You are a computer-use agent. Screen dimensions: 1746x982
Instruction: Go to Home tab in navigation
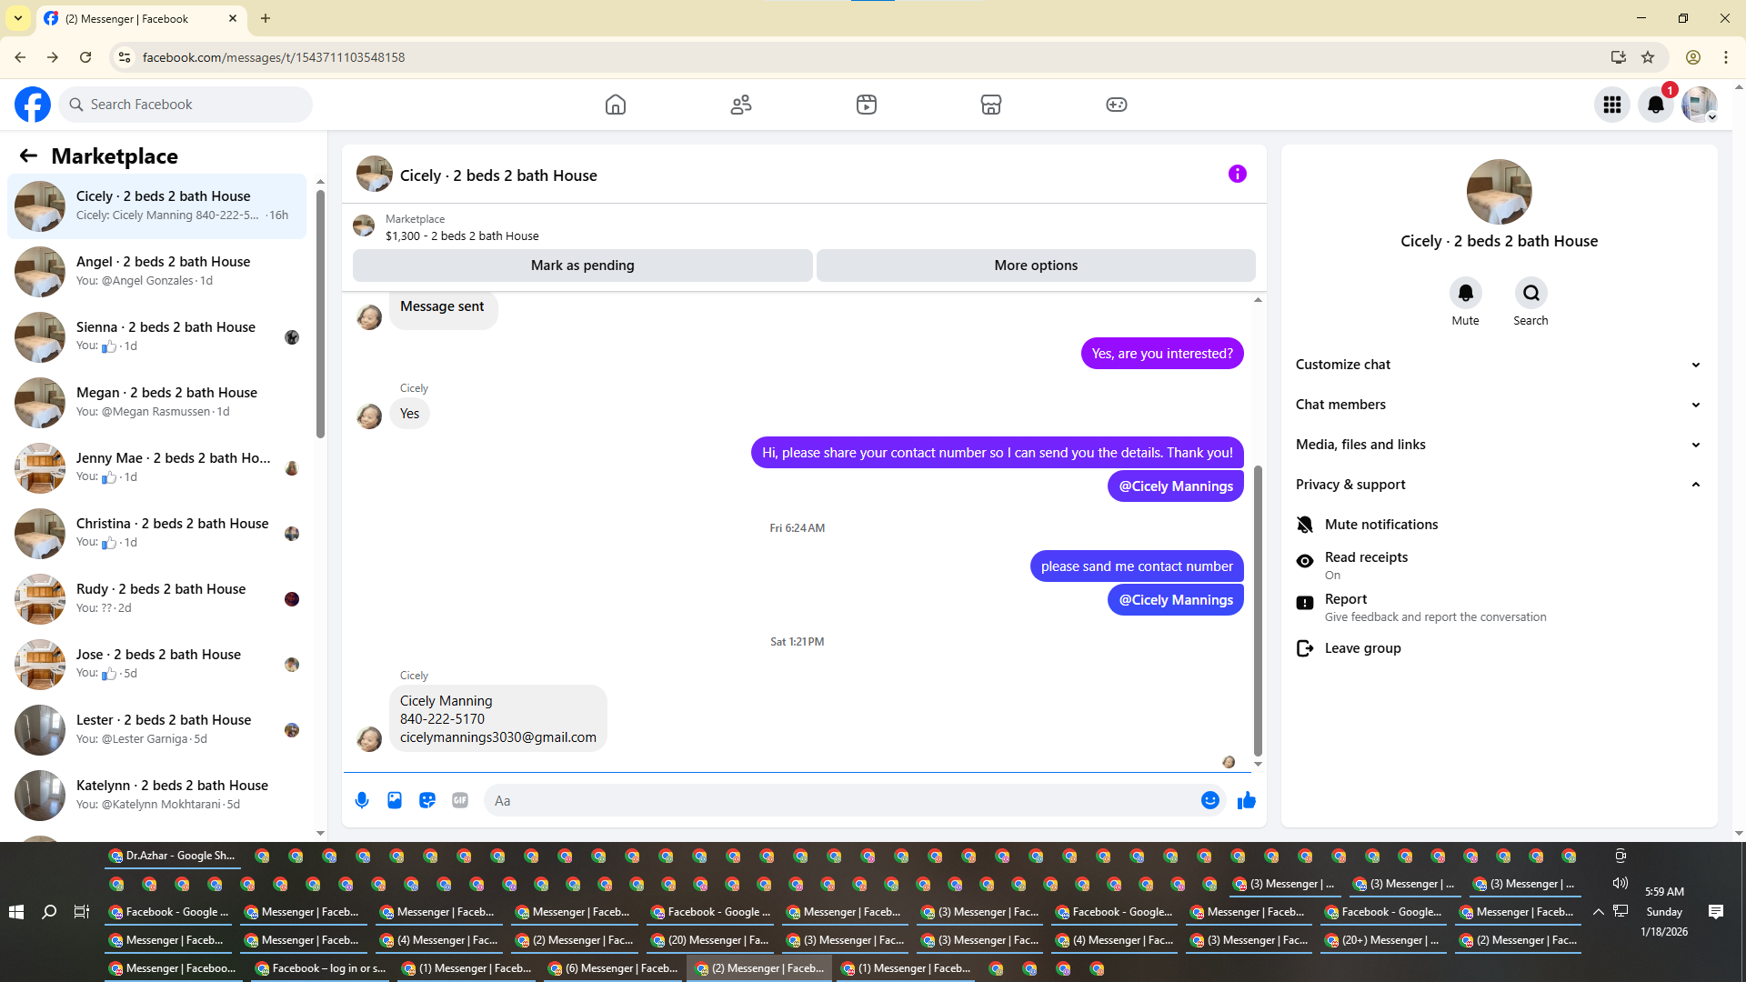616,105
